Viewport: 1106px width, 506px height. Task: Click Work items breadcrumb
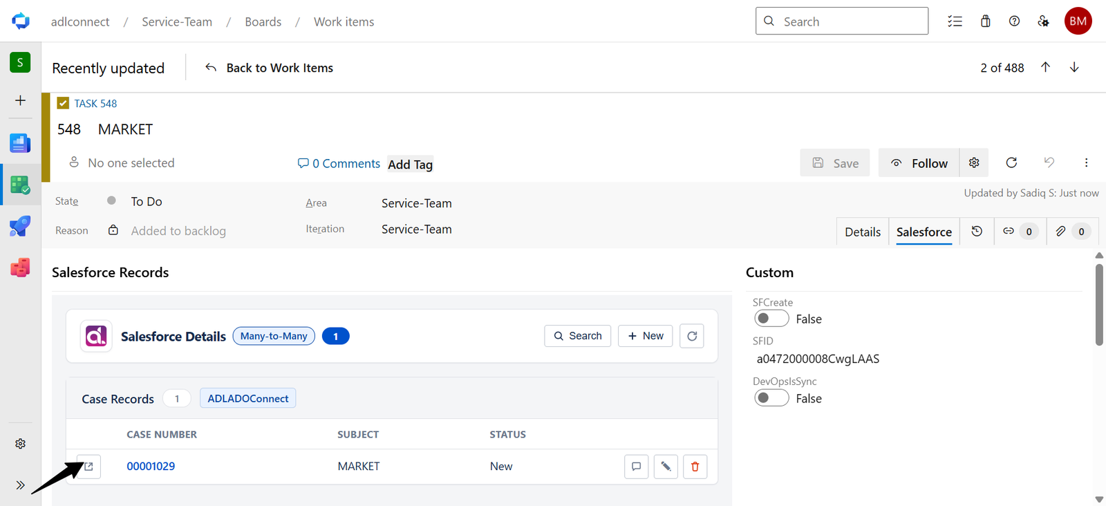[x=344, y=21]
